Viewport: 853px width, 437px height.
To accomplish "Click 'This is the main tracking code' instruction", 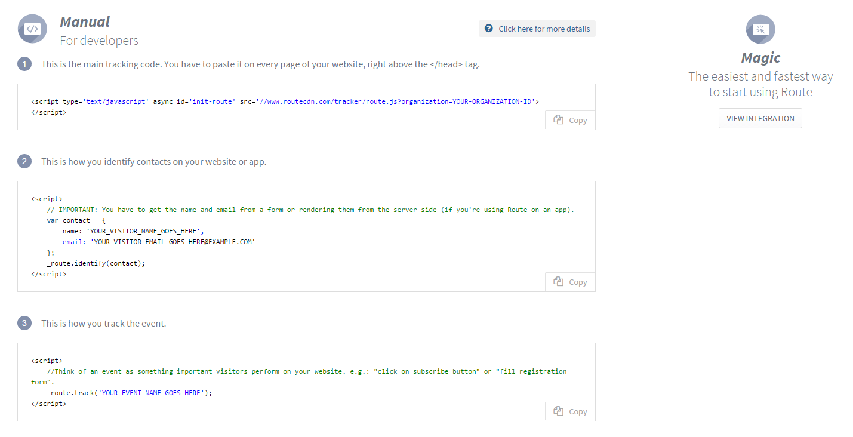I will point(260,64).
